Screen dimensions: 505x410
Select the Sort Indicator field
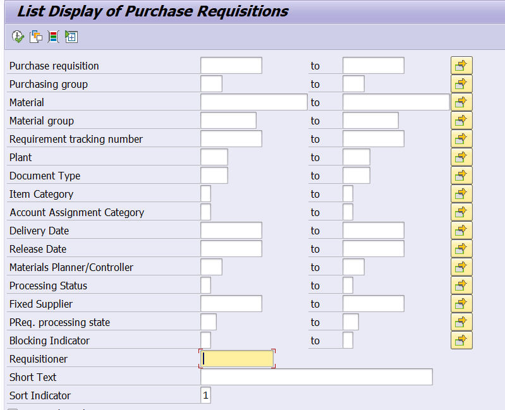coord(205,395)
